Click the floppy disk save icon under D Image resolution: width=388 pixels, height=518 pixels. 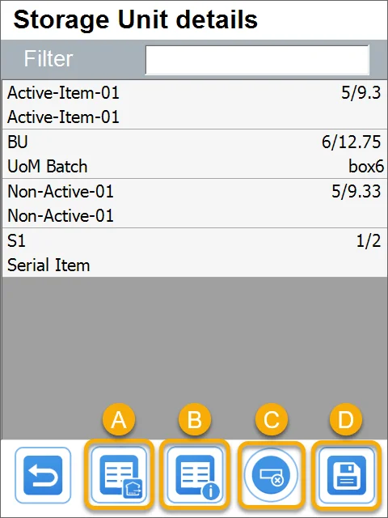(x=347, y=475)
